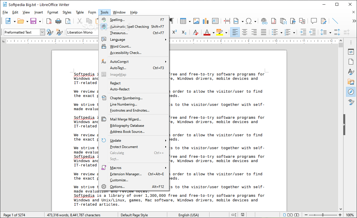Expand the Save icon dropdown arrow
Viewport: 357px width, 218px height.
point(40,21)
